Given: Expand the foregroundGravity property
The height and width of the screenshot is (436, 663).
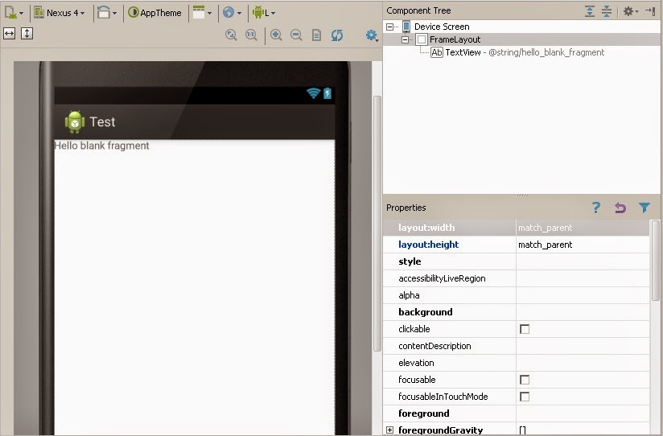Looking at the screenshot, I should coord(389,430).
